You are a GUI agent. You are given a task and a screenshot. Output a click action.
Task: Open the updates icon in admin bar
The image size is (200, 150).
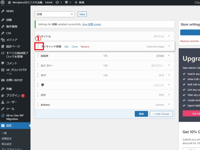click(x=58, y=2)
